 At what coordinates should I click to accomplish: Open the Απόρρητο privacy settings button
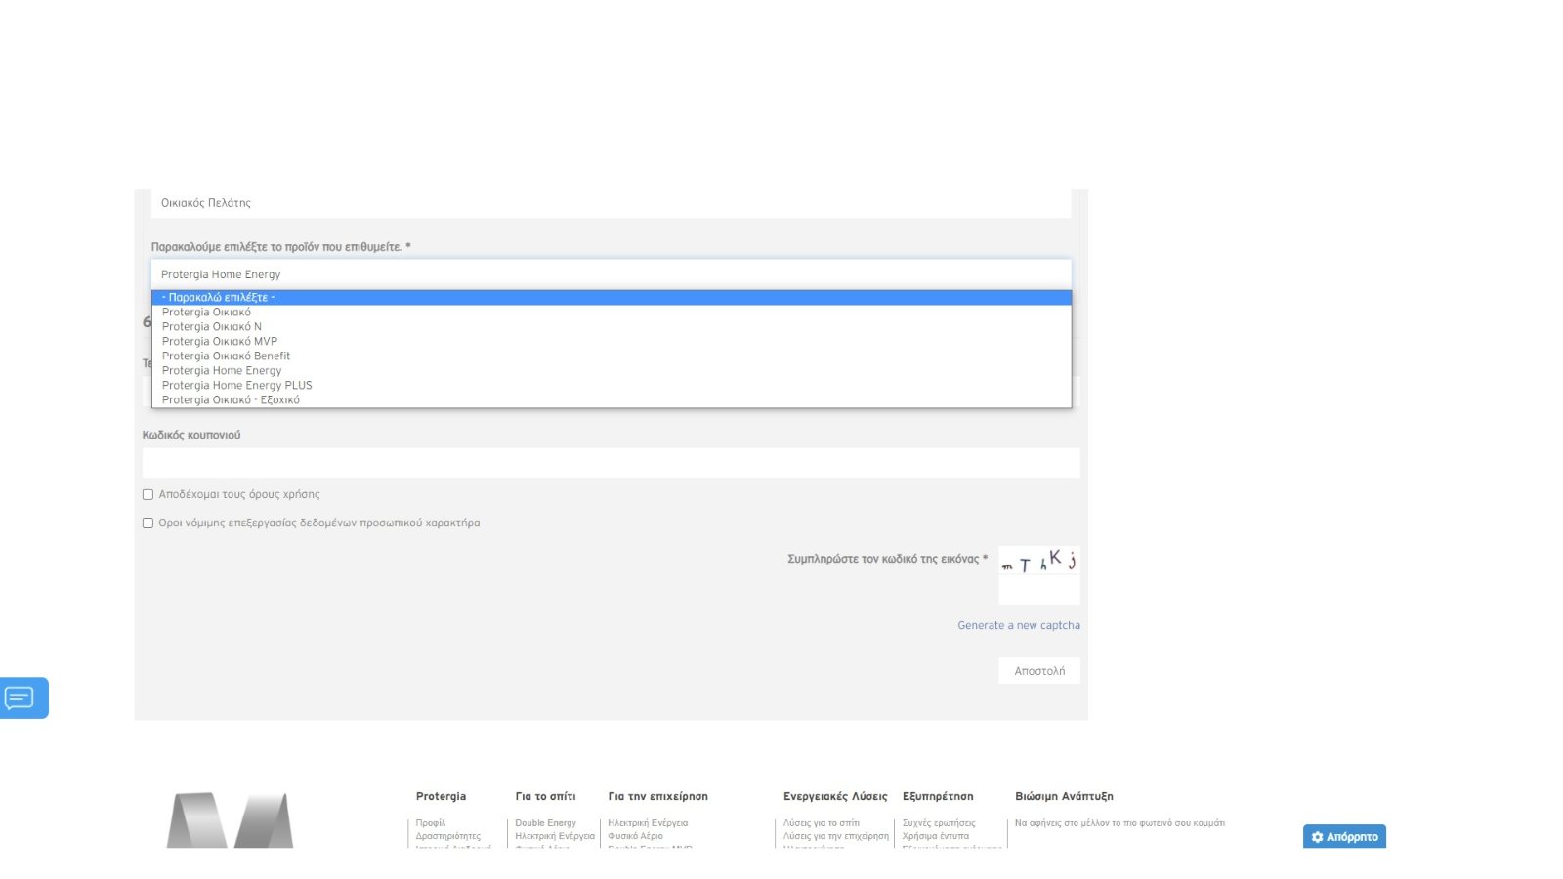[x=1344, y=836]
